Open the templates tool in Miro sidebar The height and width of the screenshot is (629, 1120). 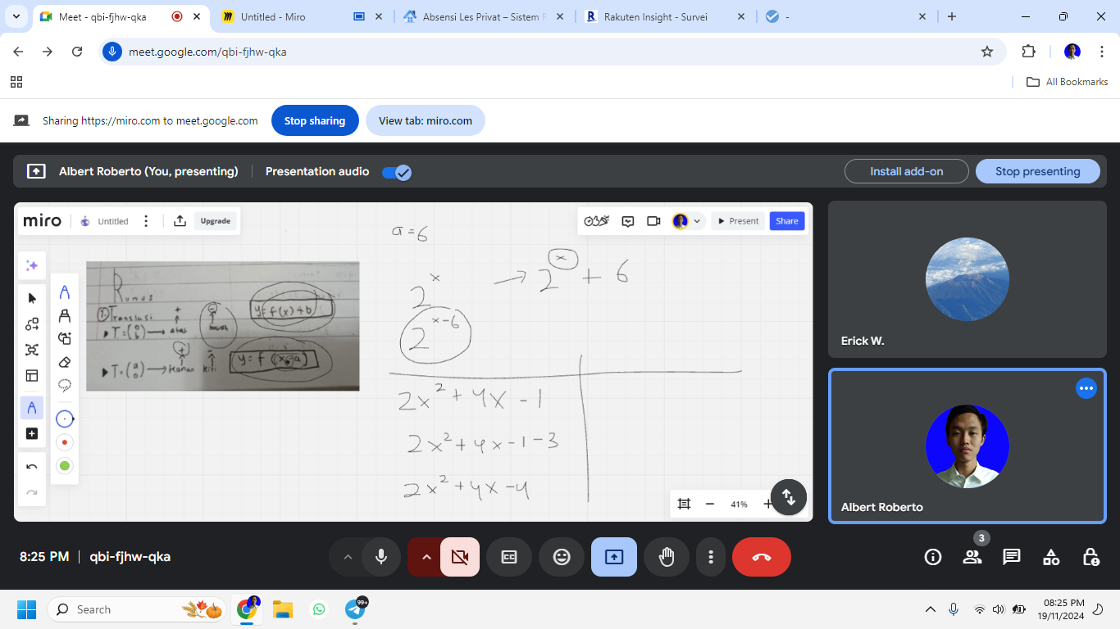(x=32, y=376)
